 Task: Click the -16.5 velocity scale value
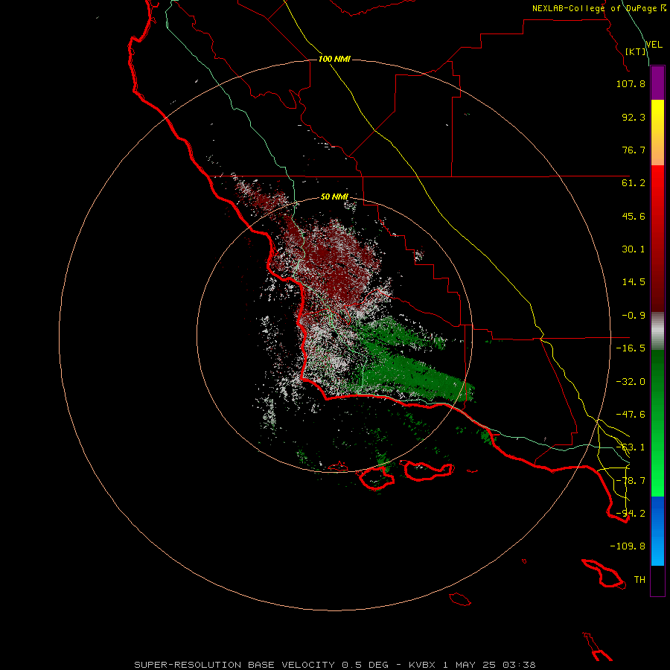pyautogui.click(x=631, y=348)
